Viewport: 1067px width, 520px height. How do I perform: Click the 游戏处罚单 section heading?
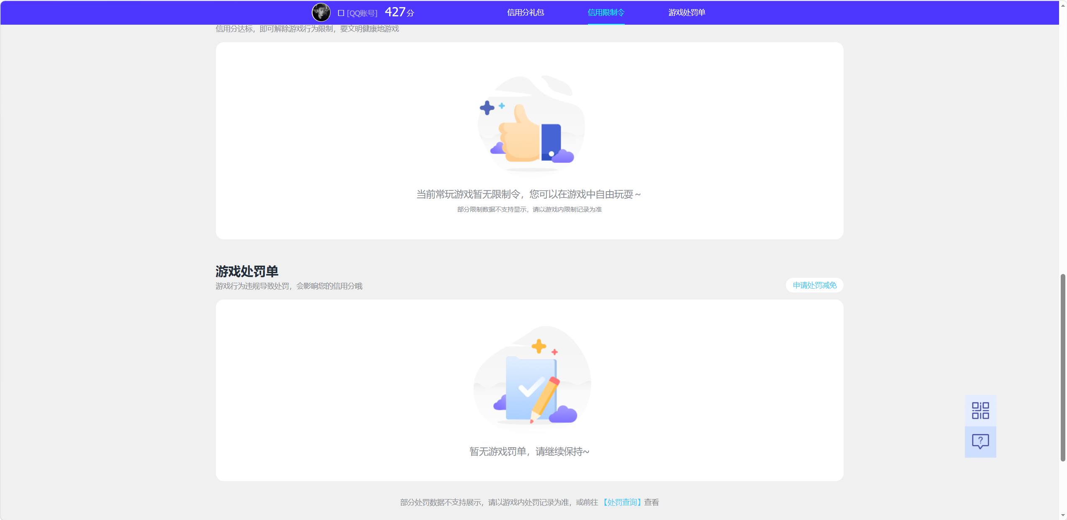pos(247,272)
